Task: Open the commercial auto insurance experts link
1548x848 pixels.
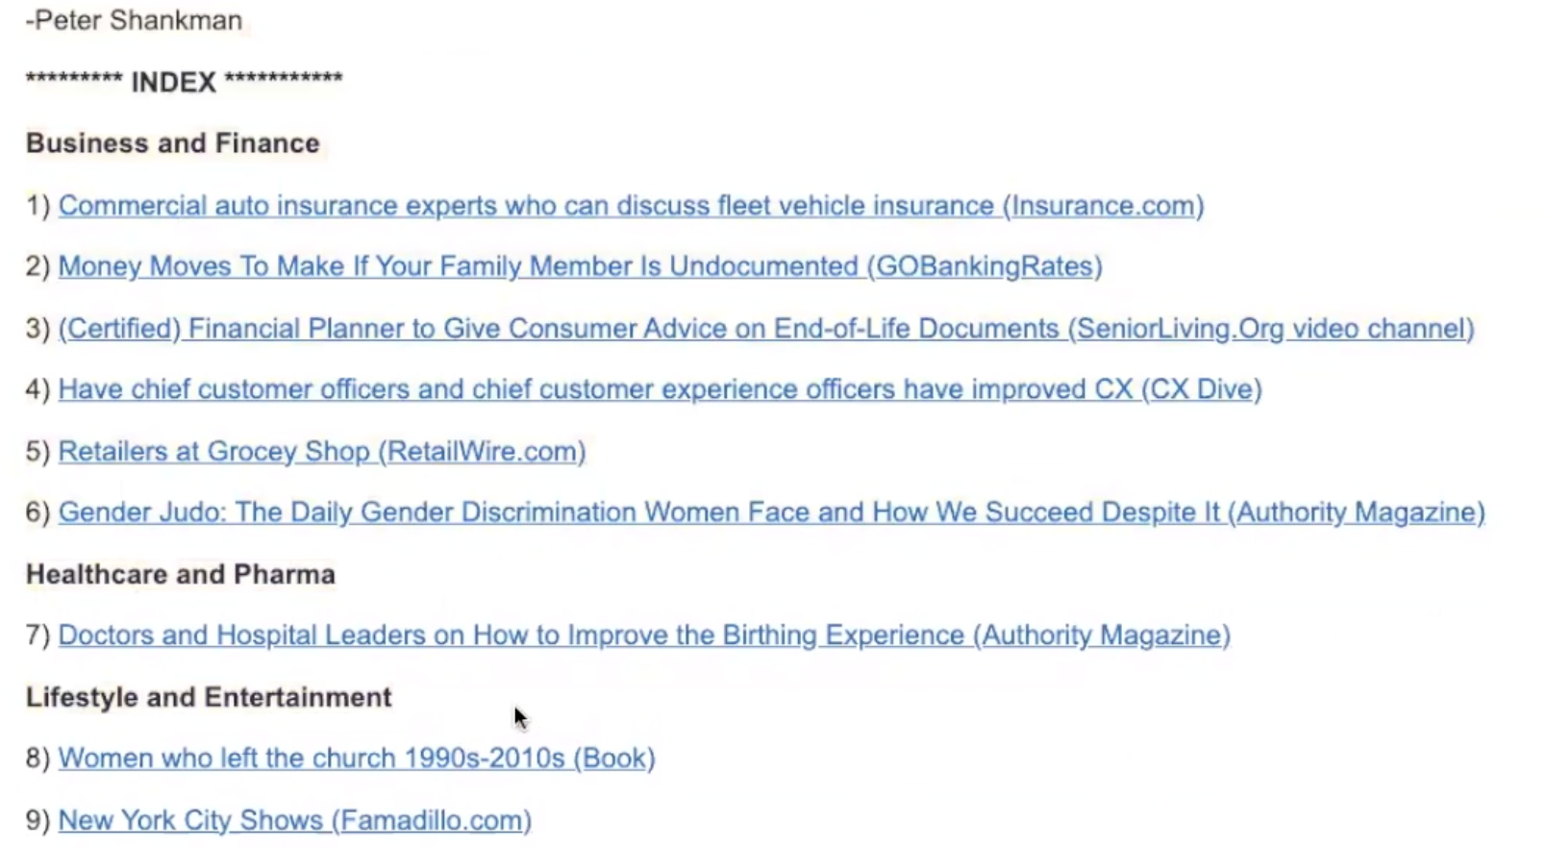Action: (631, 206)
